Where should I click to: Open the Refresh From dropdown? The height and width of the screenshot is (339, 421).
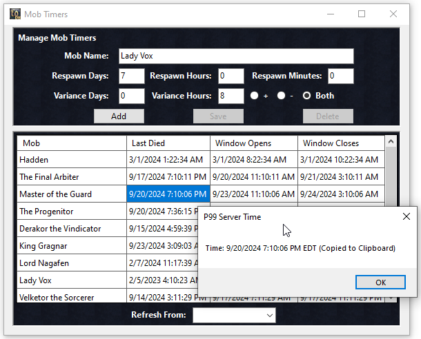click(234, 316)
